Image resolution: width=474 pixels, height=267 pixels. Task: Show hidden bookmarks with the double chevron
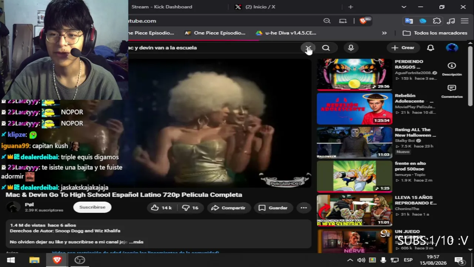tap(384, 33)
